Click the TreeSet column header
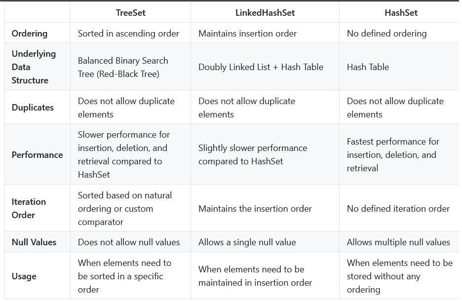Screen dimensions: 462x301 130,13
